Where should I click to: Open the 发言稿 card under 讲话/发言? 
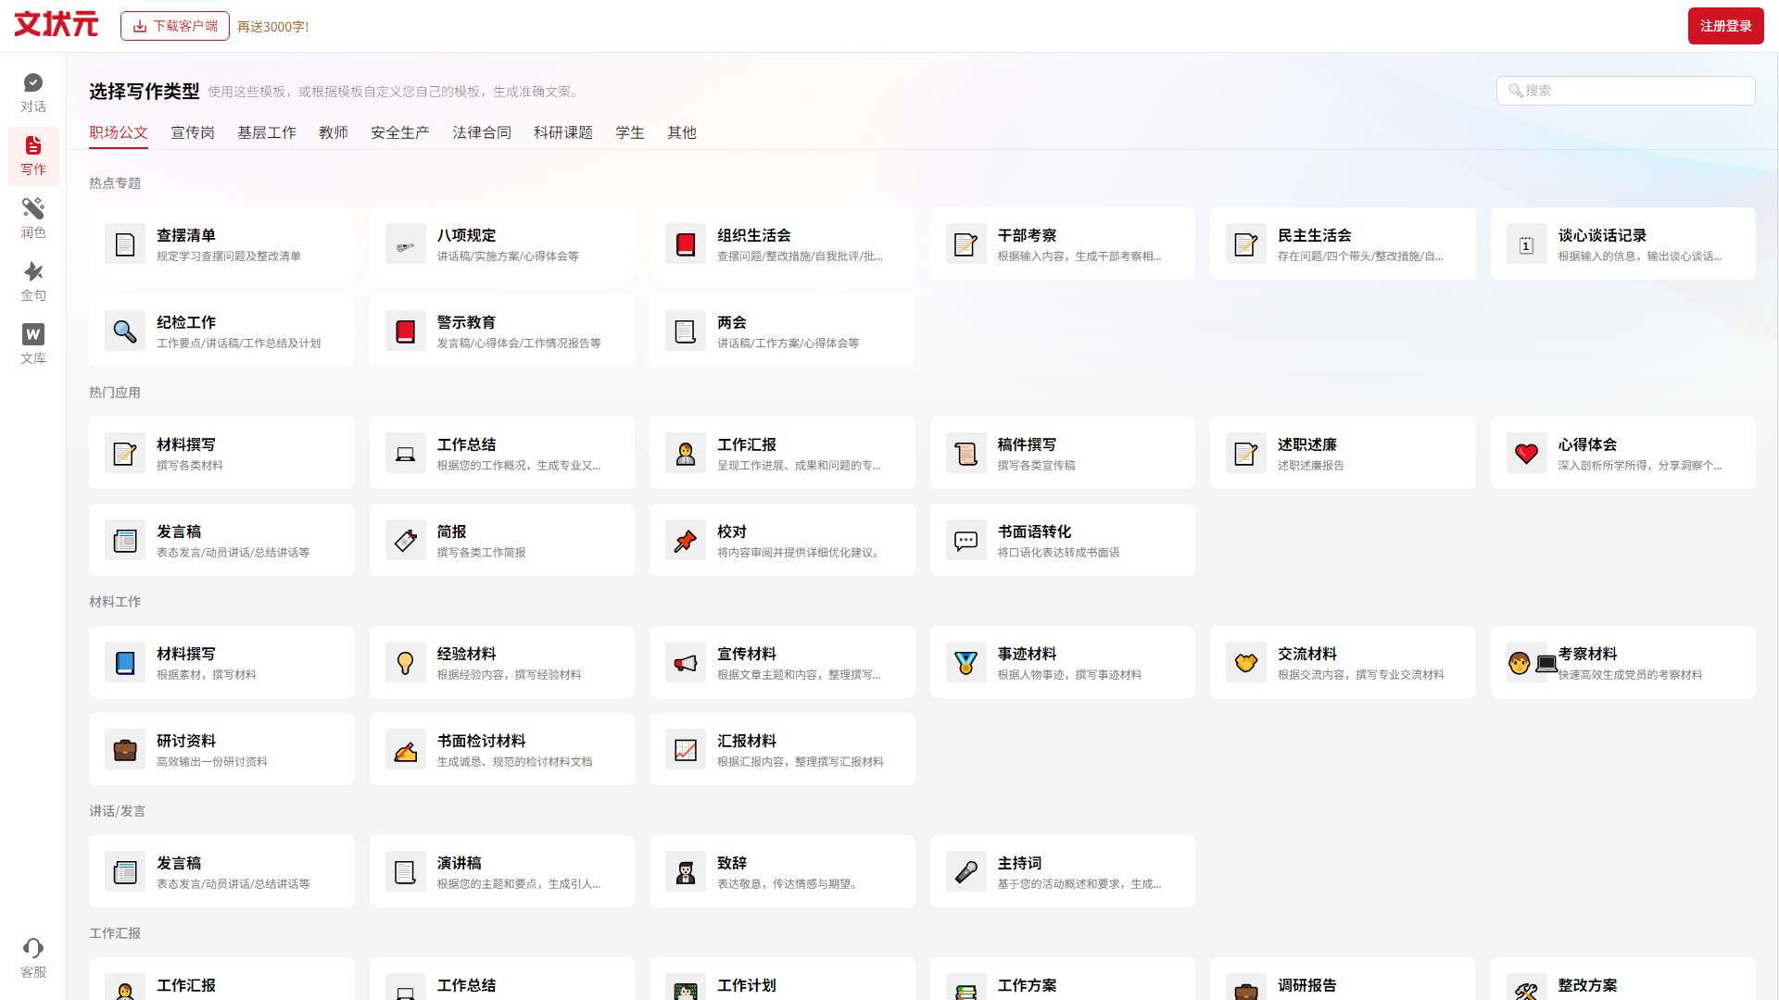(221, 872)
